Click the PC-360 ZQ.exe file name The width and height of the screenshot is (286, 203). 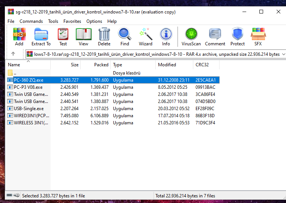click(x=29, y=80)
